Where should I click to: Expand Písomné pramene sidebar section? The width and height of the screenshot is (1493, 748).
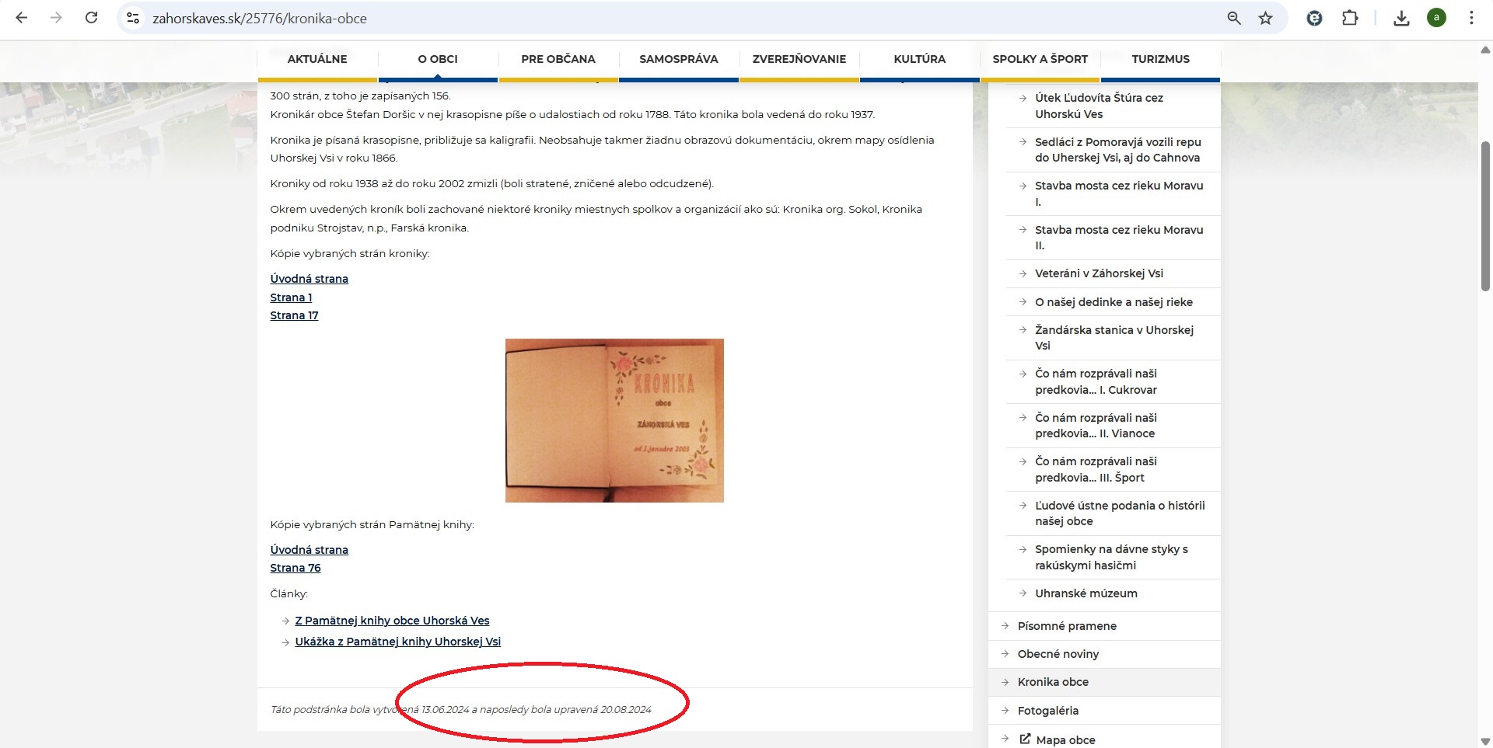(x=1066, y=626)
